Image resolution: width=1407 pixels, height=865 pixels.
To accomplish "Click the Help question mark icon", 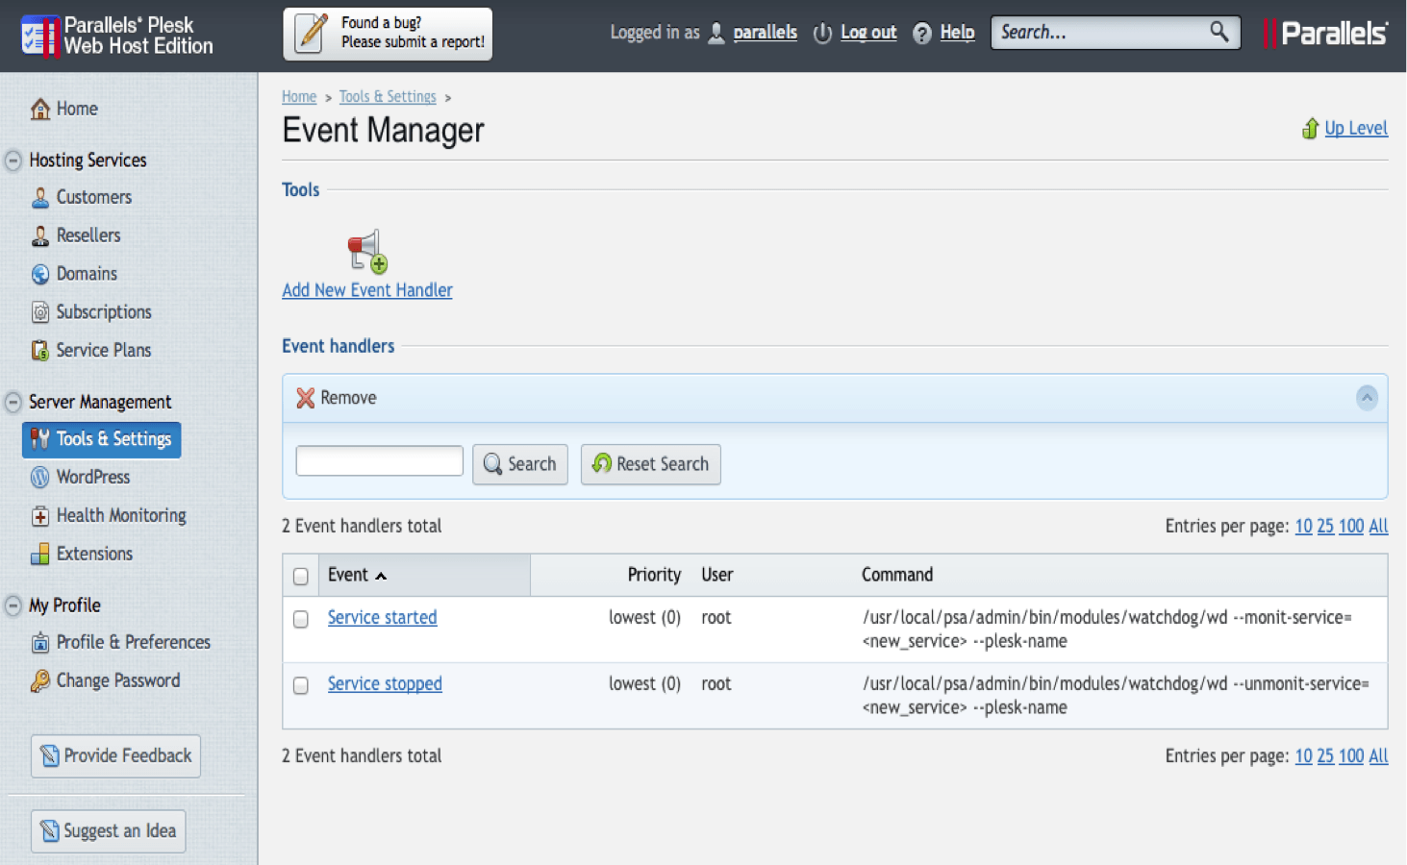I will [922, 34].
